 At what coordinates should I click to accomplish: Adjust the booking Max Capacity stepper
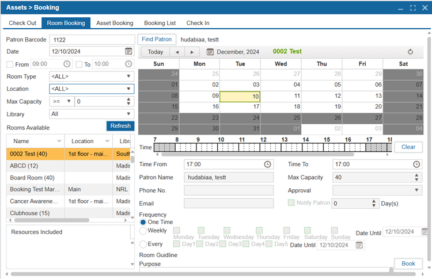tap(416, 178)
